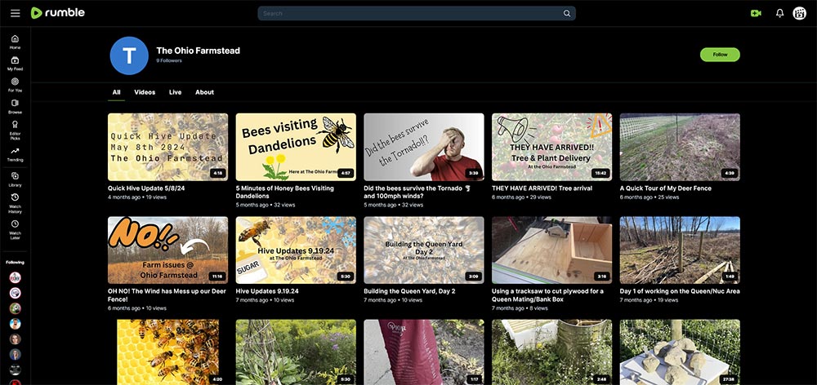Open My Feed in the sidebar
This screenshot has width=817, height=385.
click(15, 64)
